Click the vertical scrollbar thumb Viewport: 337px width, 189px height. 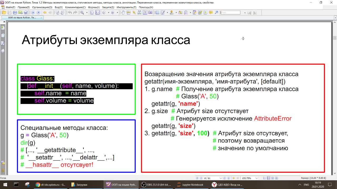coord(335,38)
